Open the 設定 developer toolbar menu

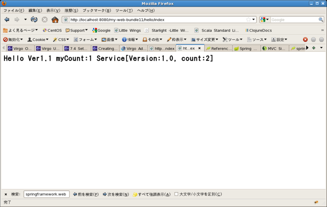[x=279, y=40]
